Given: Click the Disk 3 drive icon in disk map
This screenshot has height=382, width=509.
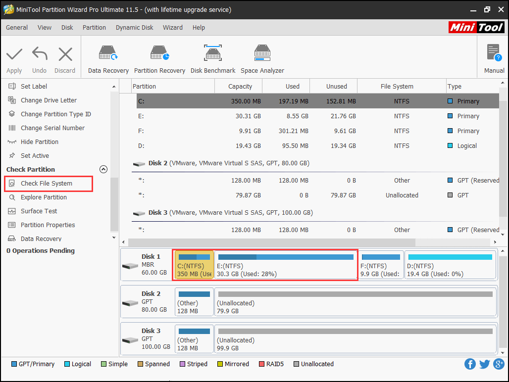Looking at the screenshot, I should click(x=130, y=340).
